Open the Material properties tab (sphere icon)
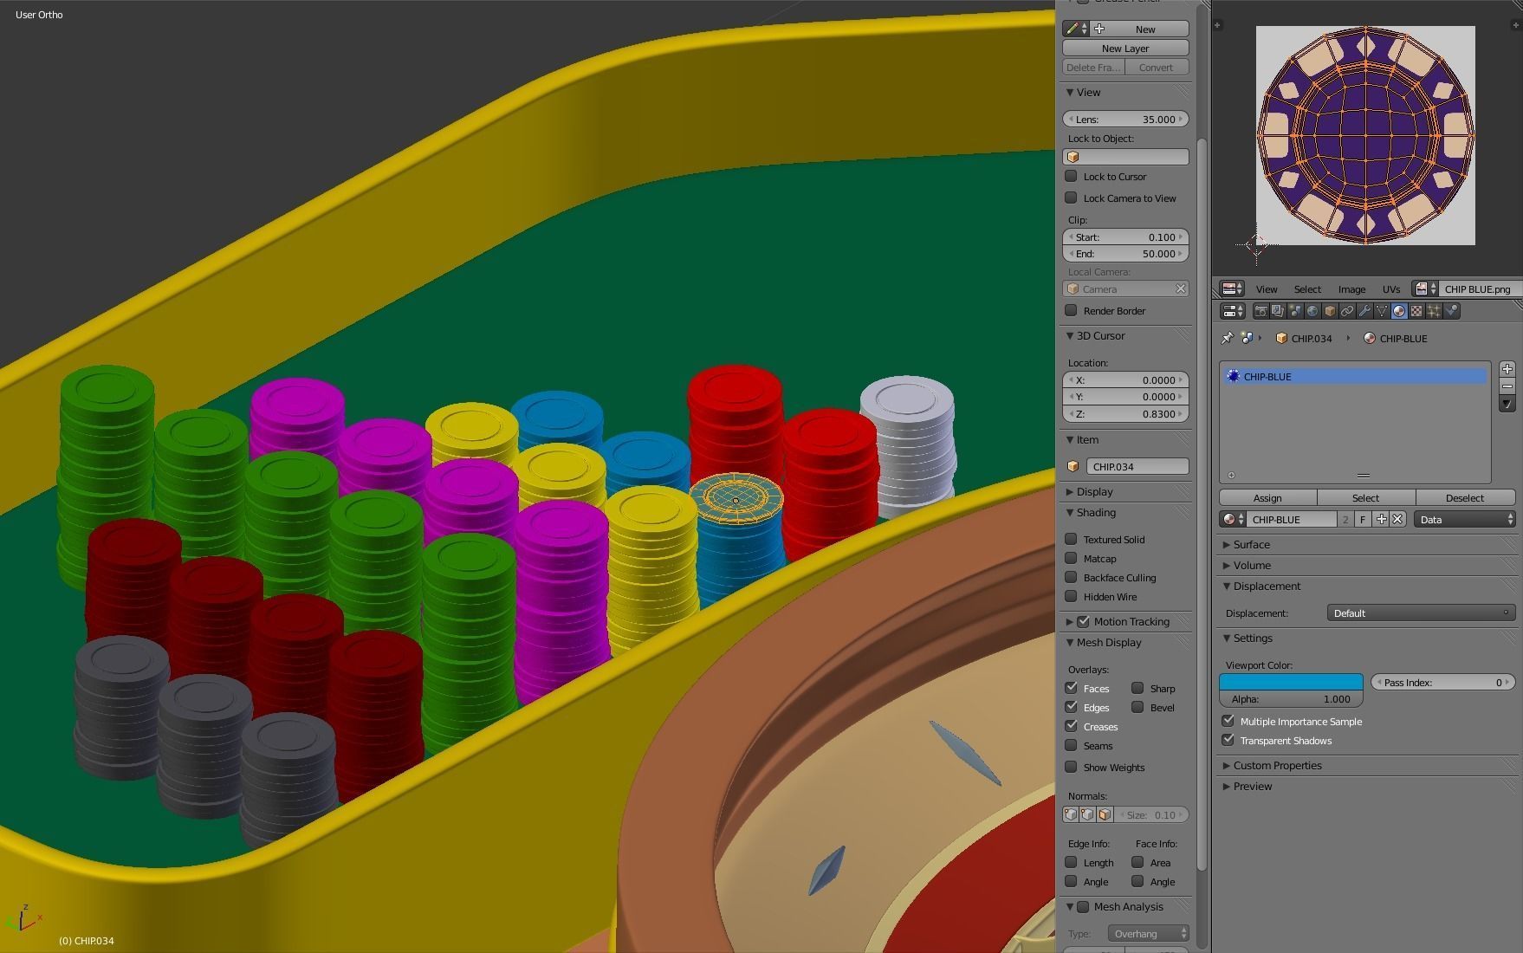Image resolution: width=1523 pixels, height=953 pixels. click(1399, 311)
